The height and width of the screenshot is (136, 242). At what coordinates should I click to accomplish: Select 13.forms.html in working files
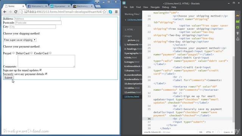(135, 20)
